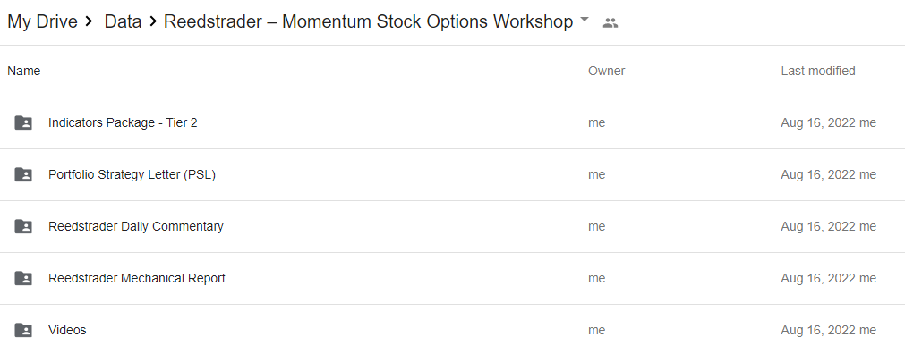Click the shared people icon beside folder title

610,23
